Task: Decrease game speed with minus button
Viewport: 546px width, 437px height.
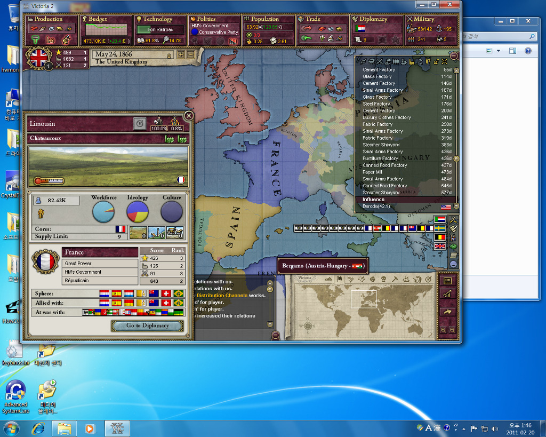Action: pos(190,55)
